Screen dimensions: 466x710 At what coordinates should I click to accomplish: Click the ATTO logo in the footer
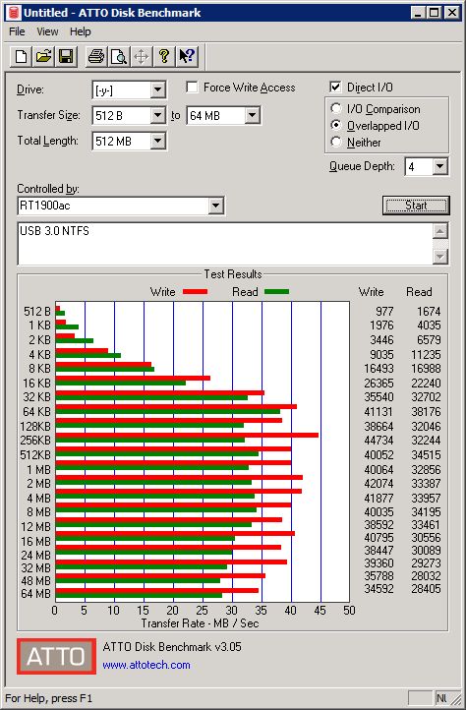click(x=57, y=656)
